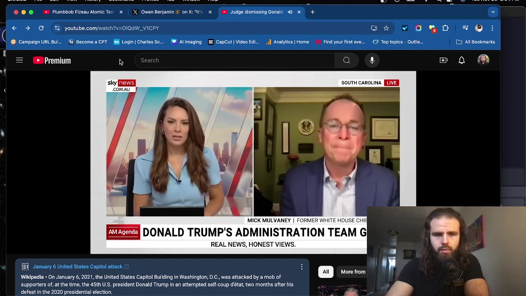The height and width of the screenshot is (296, 526).
Task: Open the colorful ring extension icon
Action: pyautogui.click(x=418, y=28)
